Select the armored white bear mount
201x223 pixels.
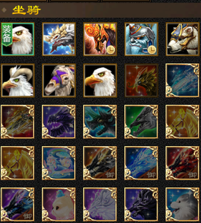coord(183,39)
